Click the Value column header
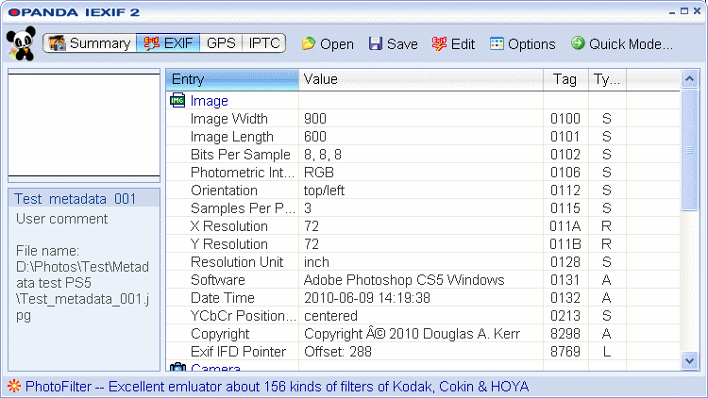Screen dimensions: 708x398 [421, 79]
